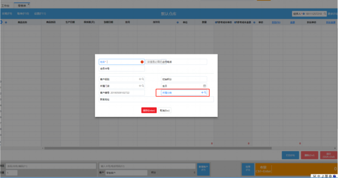The height and width of the screenshot is (178, 338).
Task: Click the 数量 column header
Action: (204, 22)
